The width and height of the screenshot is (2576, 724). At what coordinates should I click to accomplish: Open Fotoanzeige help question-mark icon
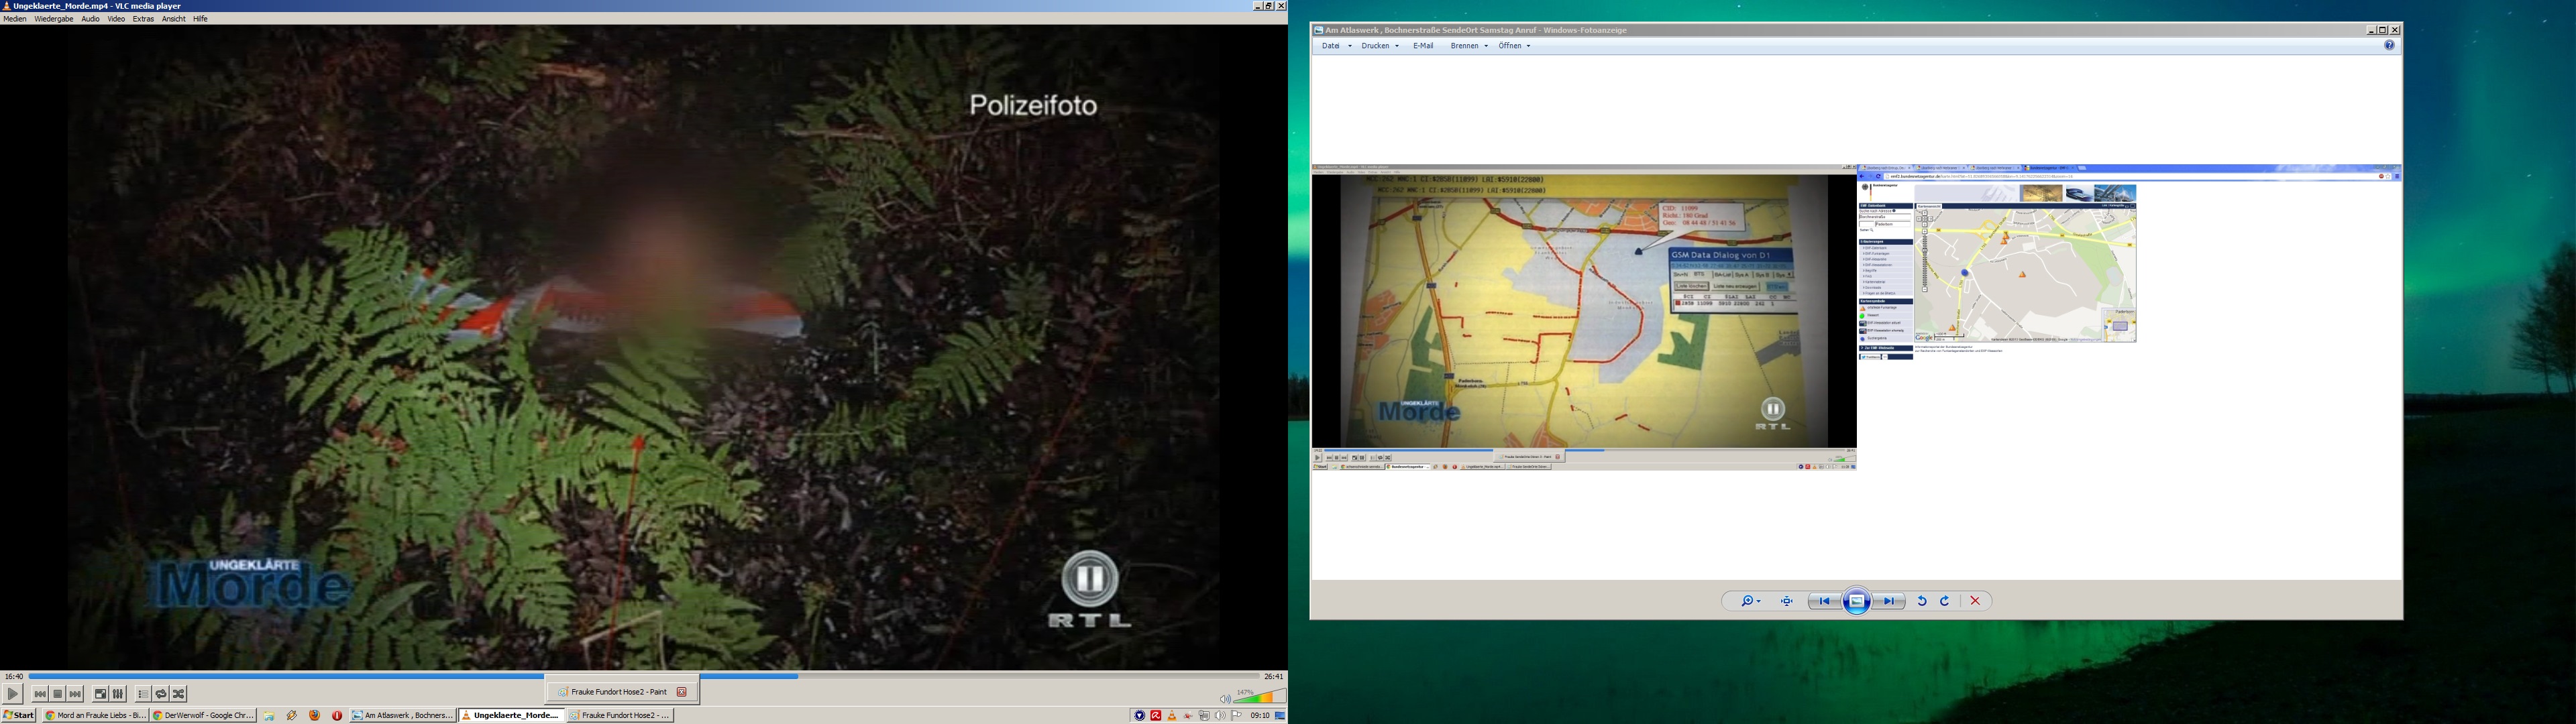coord(2389,46)
